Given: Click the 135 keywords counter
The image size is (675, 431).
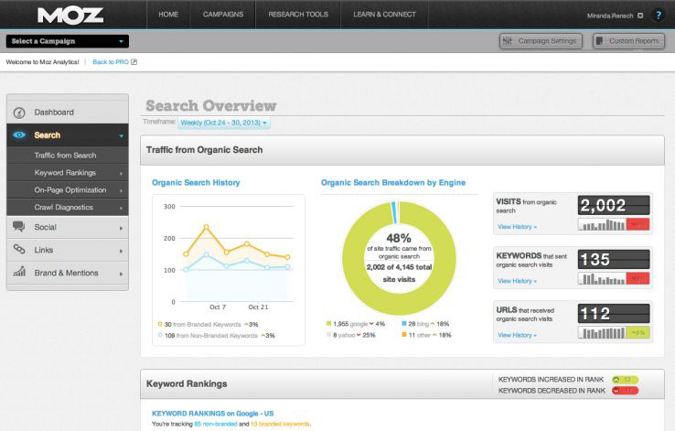Looking at the screenshot, I should (x=614, y=260).
